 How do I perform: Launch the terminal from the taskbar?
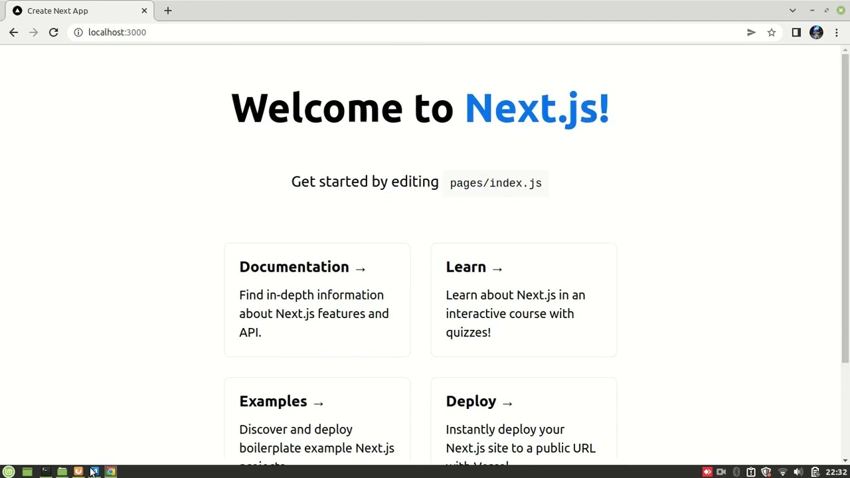[x=45, y=472]
